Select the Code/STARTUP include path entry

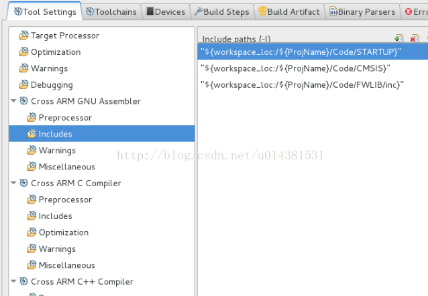pyautogui.click(x=301, y=52)
